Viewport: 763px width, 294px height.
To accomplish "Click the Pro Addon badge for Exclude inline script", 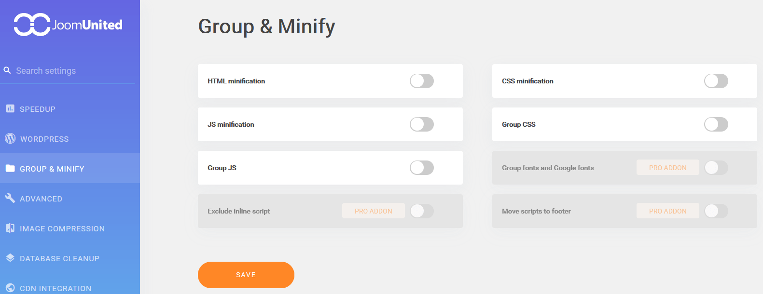I will click(x=373, y=211).
